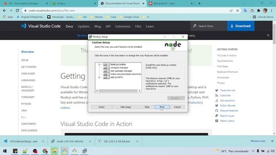This screenshot has height=155, width=276.
Task: Go Back in the Node.js Setup wizard
Action: (x=147, y=107)
